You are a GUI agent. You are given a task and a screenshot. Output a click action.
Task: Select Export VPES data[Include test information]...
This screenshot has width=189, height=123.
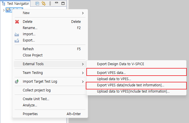136,85
